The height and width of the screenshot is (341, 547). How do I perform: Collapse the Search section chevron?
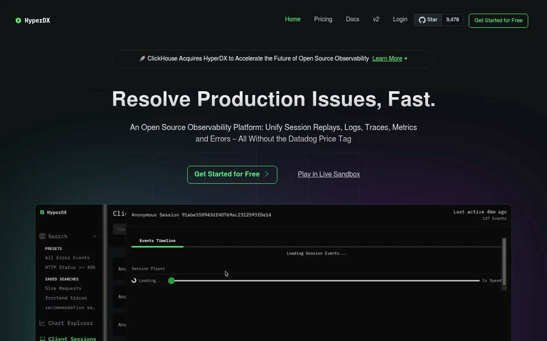[94, 236]
